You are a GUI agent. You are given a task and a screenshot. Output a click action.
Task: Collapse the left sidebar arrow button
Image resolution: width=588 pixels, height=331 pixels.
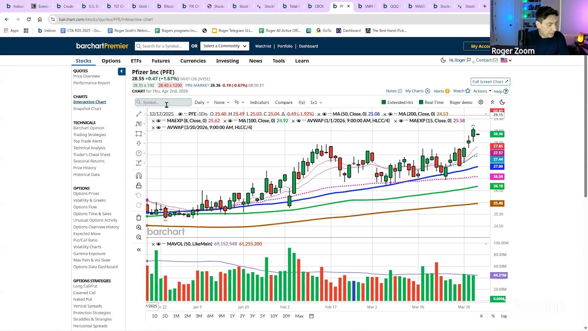coord(121,71)
